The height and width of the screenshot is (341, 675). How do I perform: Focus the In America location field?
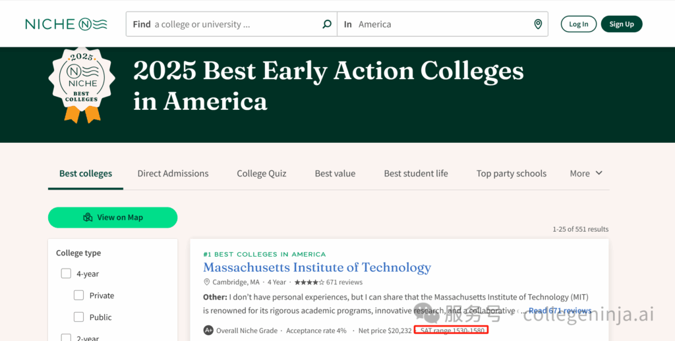pos(442,24)
